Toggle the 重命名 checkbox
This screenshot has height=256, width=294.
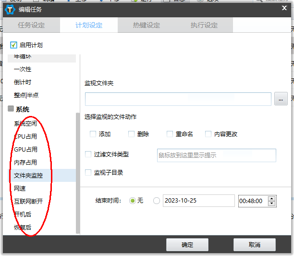[170, 134]
